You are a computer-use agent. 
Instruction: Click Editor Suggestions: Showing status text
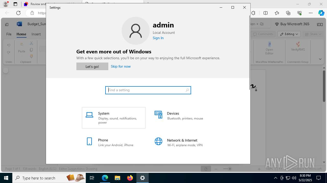pyautogui.click(x=78, y=169)
